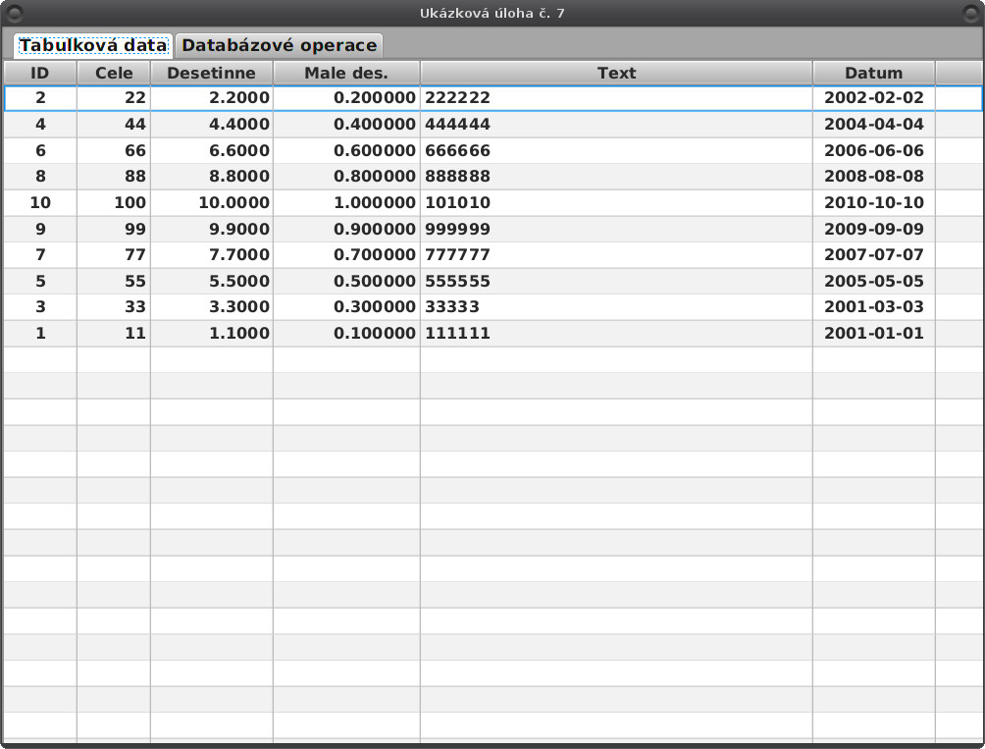
Task: Select Desetinne value 8.8000
Action: click(212, 177)
